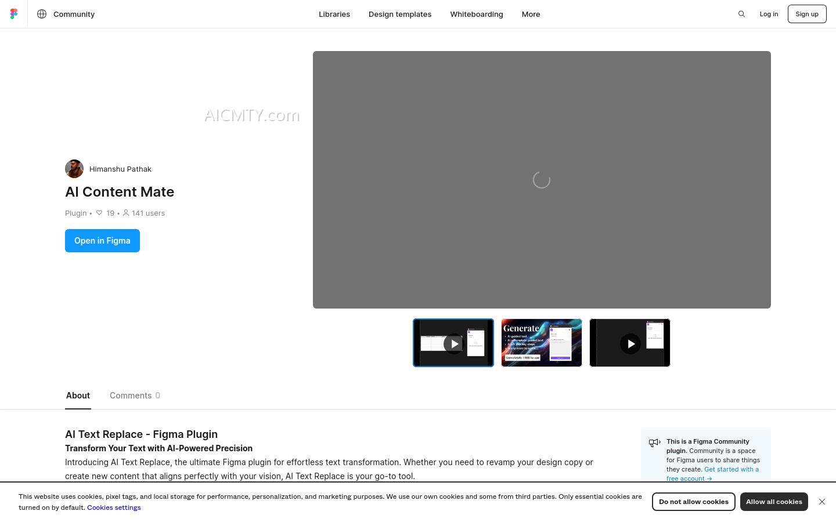Click Whiteboarding in the navigation bar
Viewport: 836px width, 522px height.
coord(476,14)
